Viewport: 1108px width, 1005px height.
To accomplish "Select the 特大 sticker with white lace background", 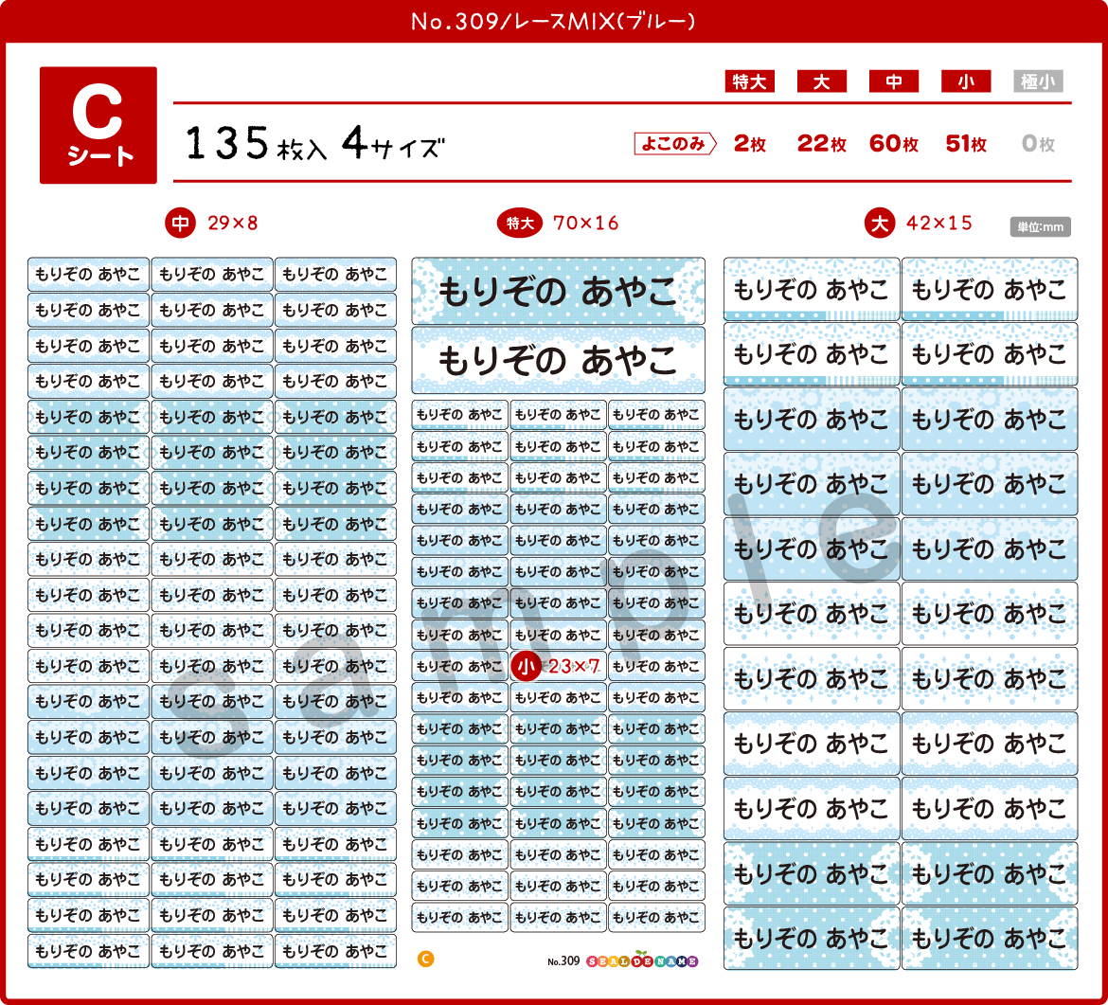I will coord(558,361).
